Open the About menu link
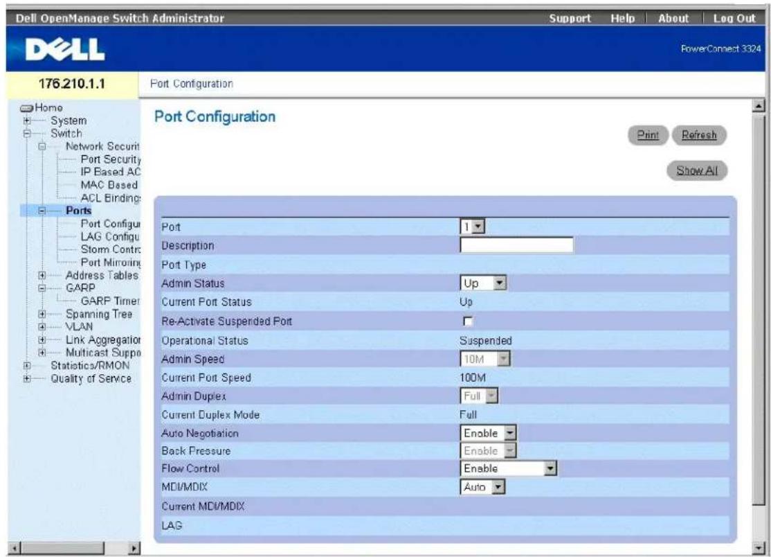This screenshot has height=557, width=771. pyautogui.click(x=673, y=18)
